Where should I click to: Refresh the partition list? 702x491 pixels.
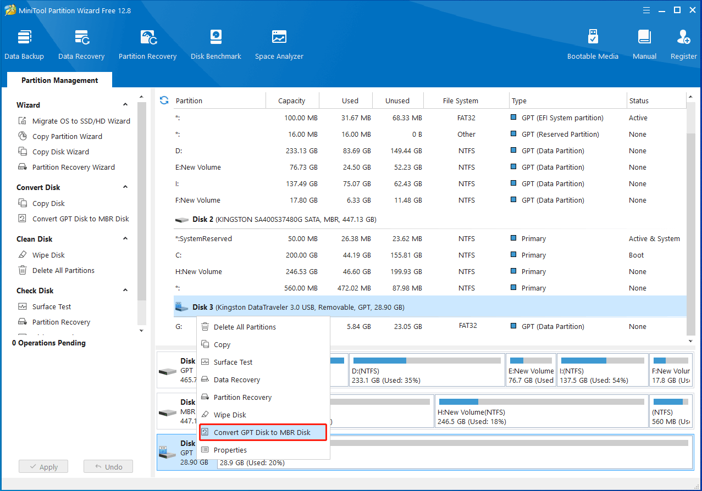[164, 101]
